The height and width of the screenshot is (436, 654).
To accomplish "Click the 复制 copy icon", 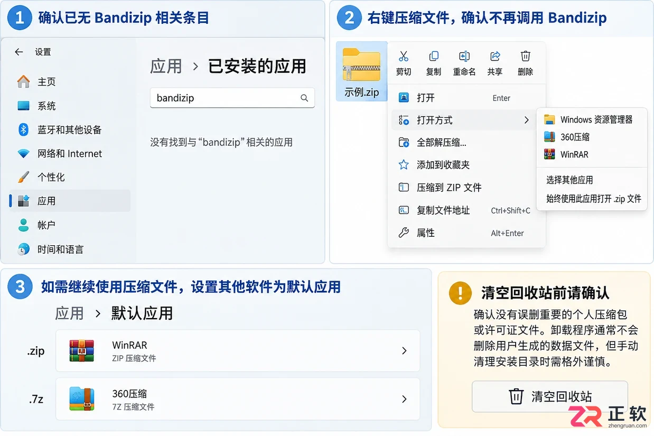I will [434, 56].
